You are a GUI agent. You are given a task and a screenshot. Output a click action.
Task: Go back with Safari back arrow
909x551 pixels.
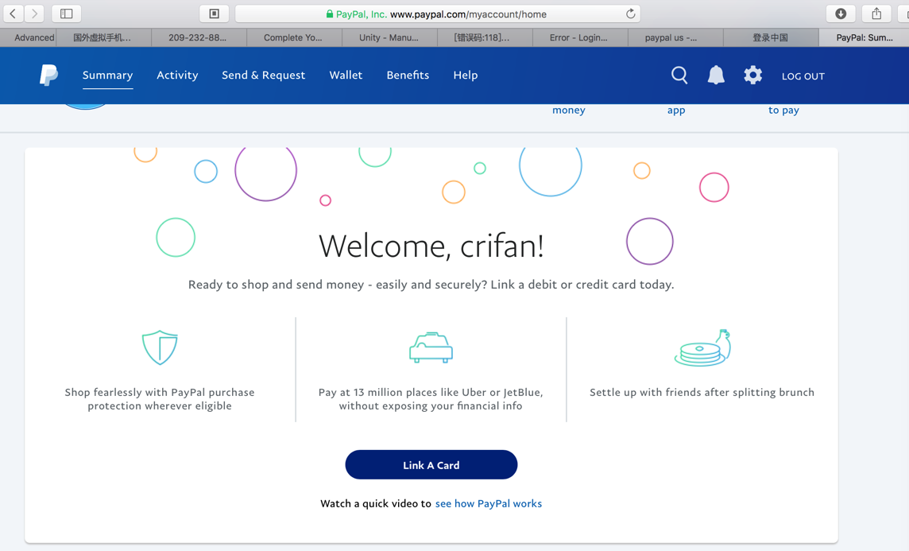click(13, 14)
